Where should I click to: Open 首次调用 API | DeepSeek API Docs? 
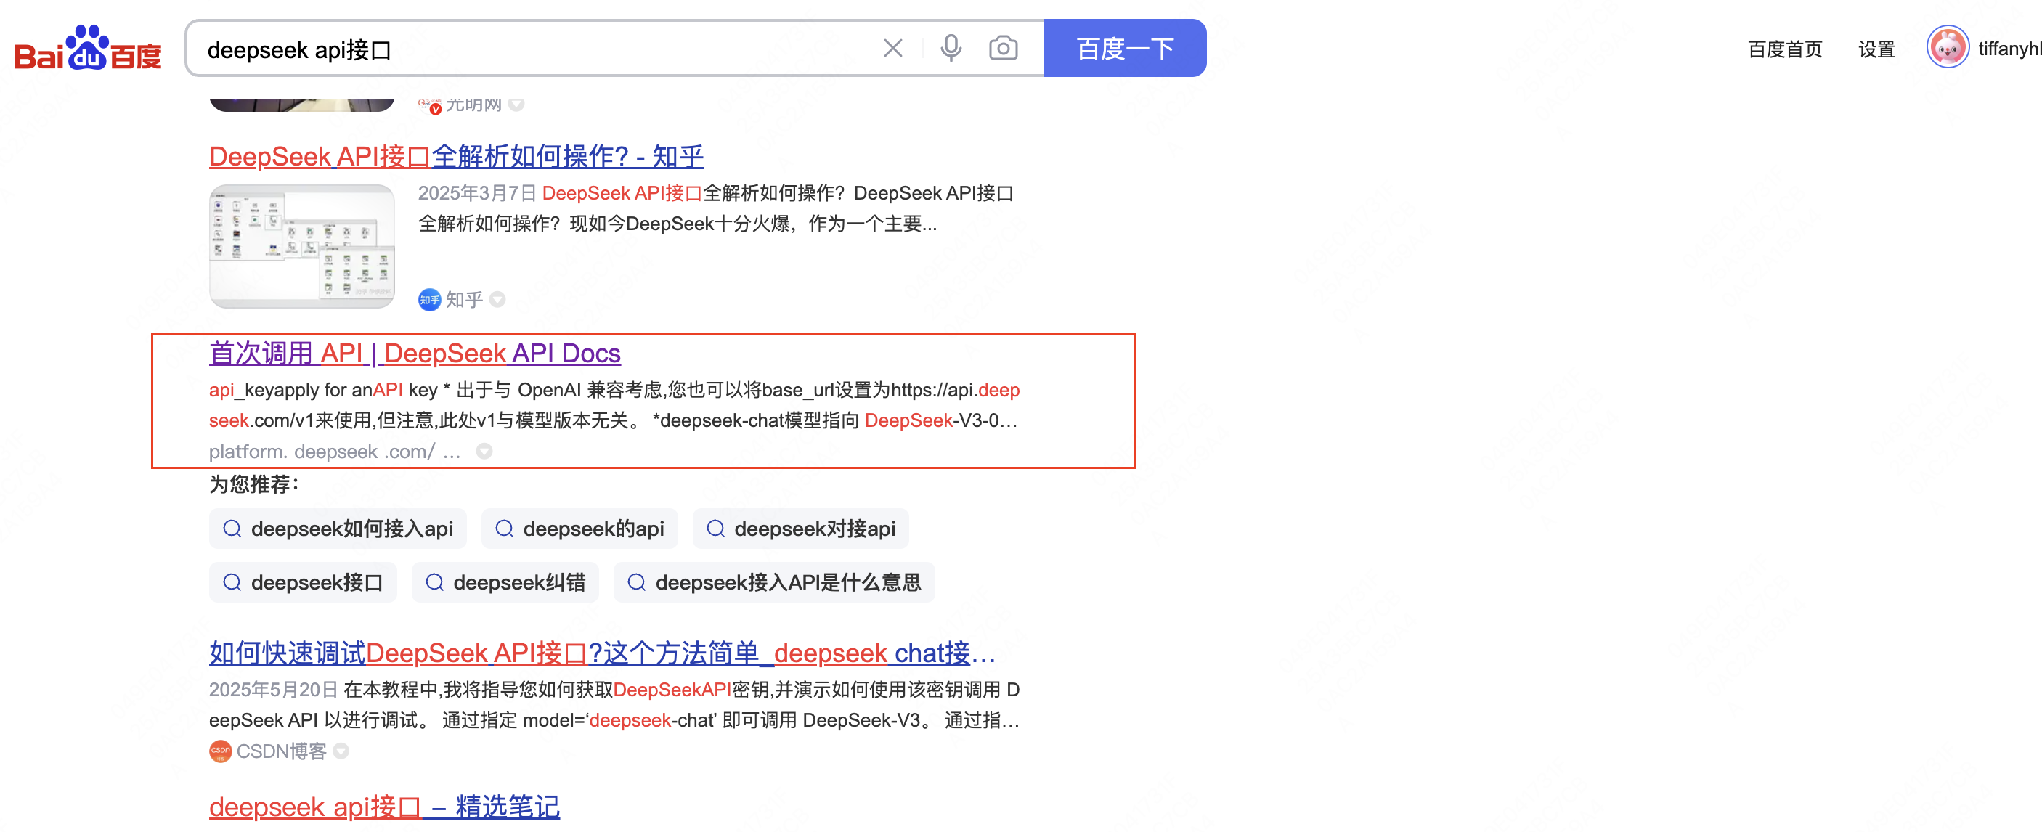pos(415,353)
